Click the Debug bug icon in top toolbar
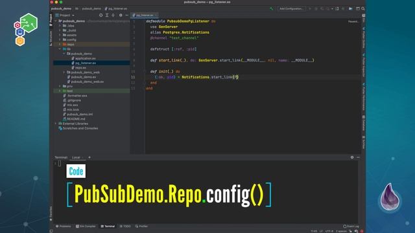Screen dimensions: 415x233 pyautogui.click(x=316, y=8)
